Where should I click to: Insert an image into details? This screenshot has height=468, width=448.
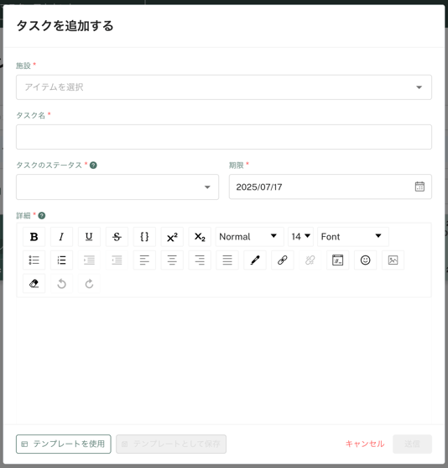coord(393,260)
